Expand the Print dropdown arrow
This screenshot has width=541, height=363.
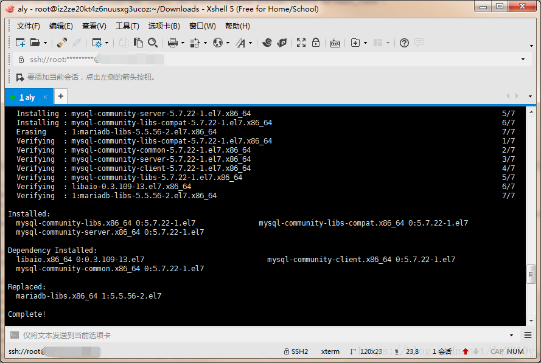pos(183,43)
